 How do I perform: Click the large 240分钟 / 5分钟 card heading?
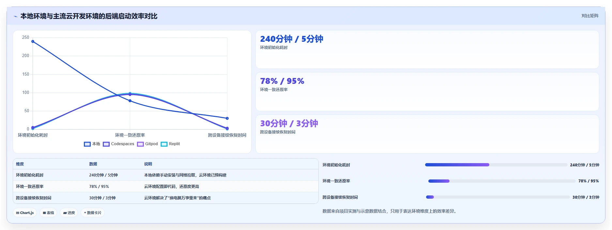(292, 39)
